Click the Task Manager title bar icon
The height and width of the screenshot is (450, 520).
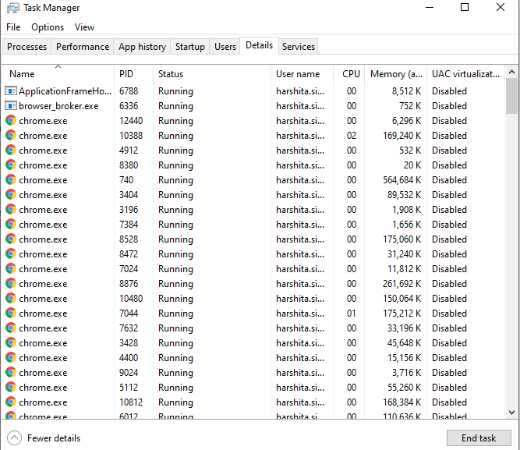point(12,8)
